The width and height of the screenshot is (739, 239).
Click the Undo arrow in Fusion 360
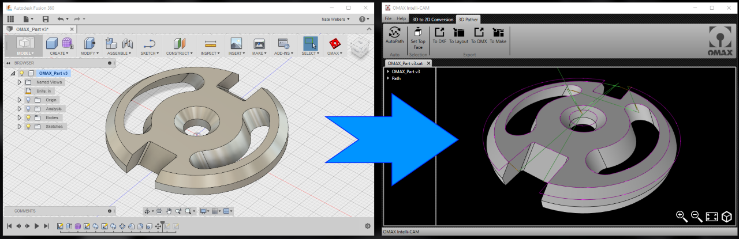[61, 19]
